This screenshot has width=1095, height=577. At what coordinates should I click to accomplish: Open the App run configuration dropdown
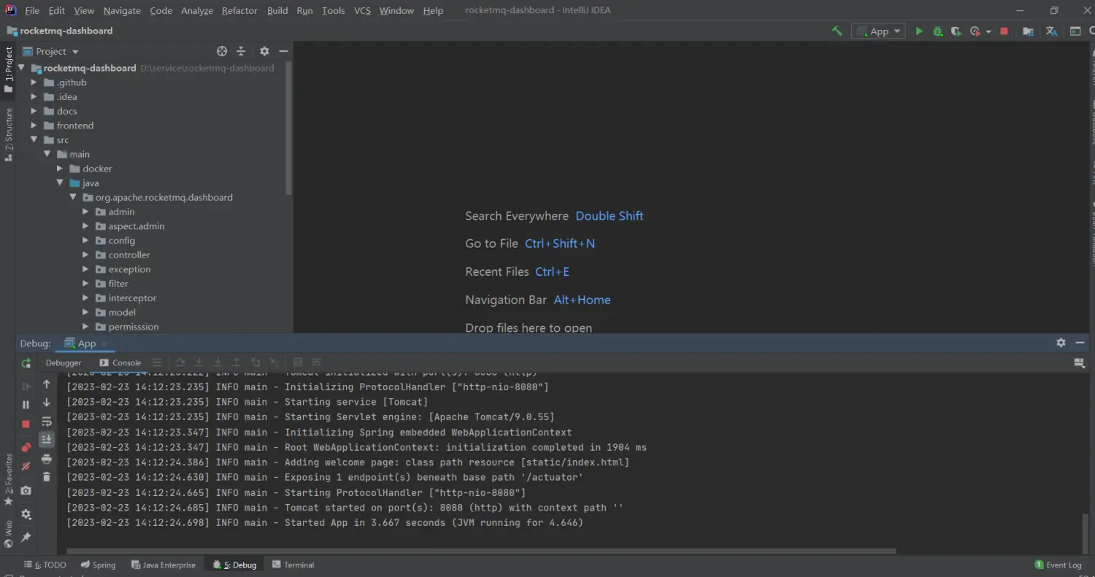click(878, 31)
